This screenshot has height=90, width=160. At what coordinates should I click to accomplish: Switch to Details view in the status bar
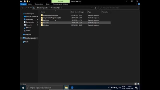pos(135,84)
